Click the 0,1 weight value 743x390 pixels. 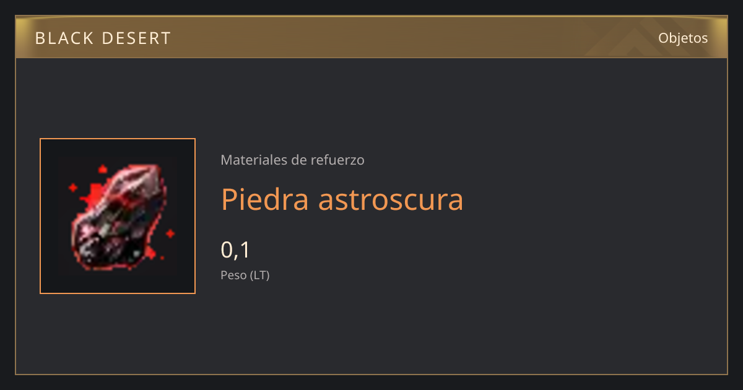pyautogui.click(x=235, y=249)
